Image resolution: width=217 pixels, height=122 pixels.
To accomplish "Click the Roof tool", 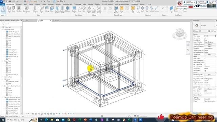I will [x=41, y=9].
